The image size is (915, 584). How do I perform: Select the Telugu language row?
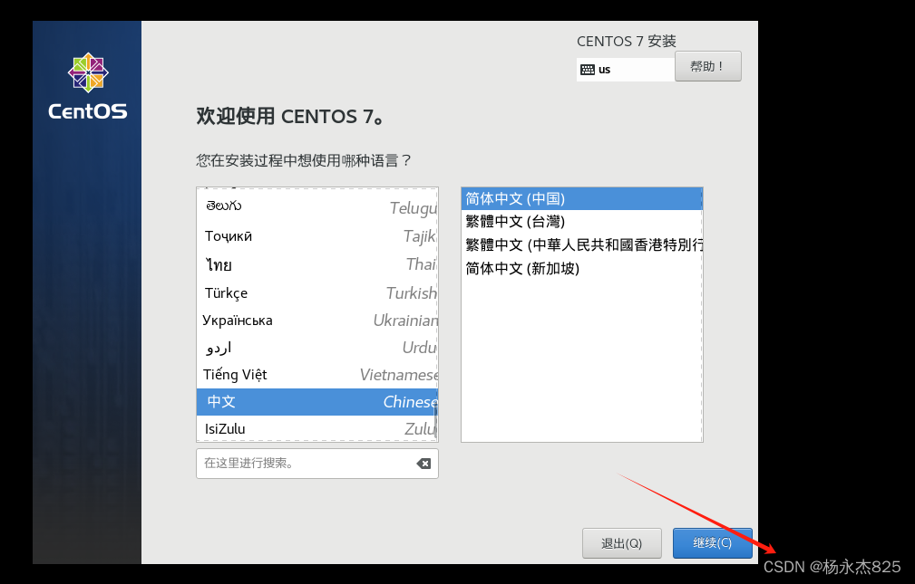point(316,207)
